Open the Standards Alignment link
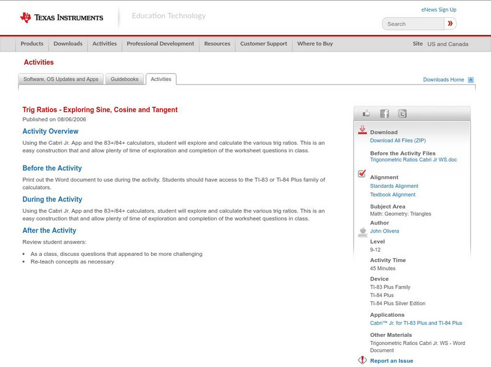The image size is (491, 367). [x=394, y=186]
